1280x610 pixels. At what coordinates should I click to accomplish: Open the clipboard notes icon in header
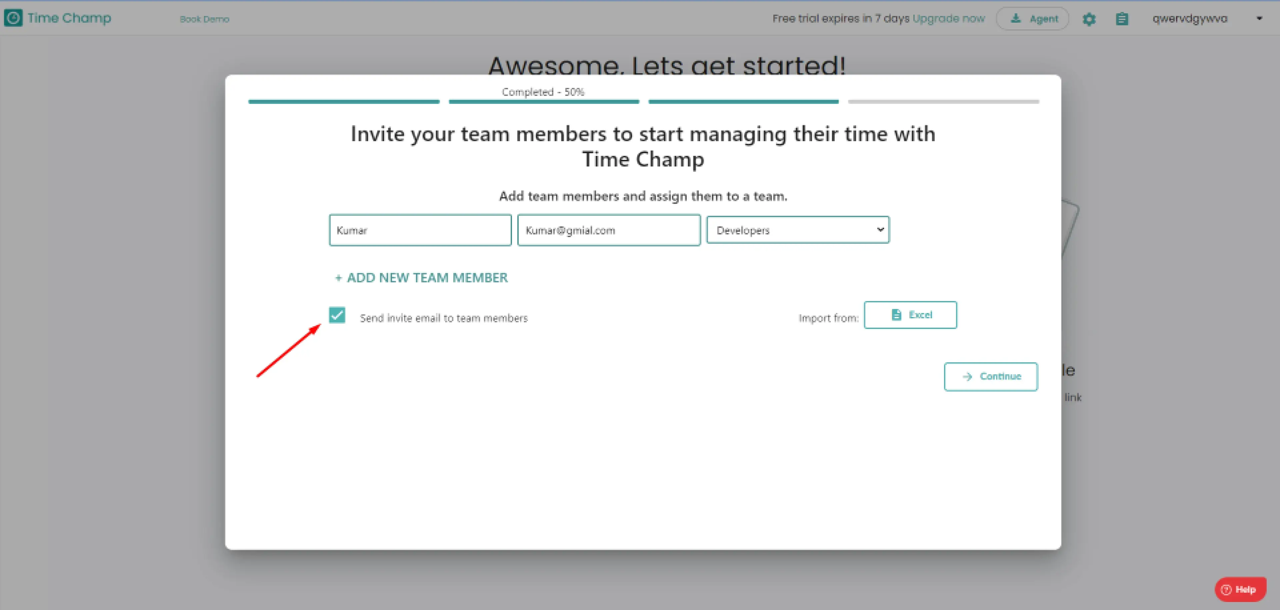pos(1121,19)
